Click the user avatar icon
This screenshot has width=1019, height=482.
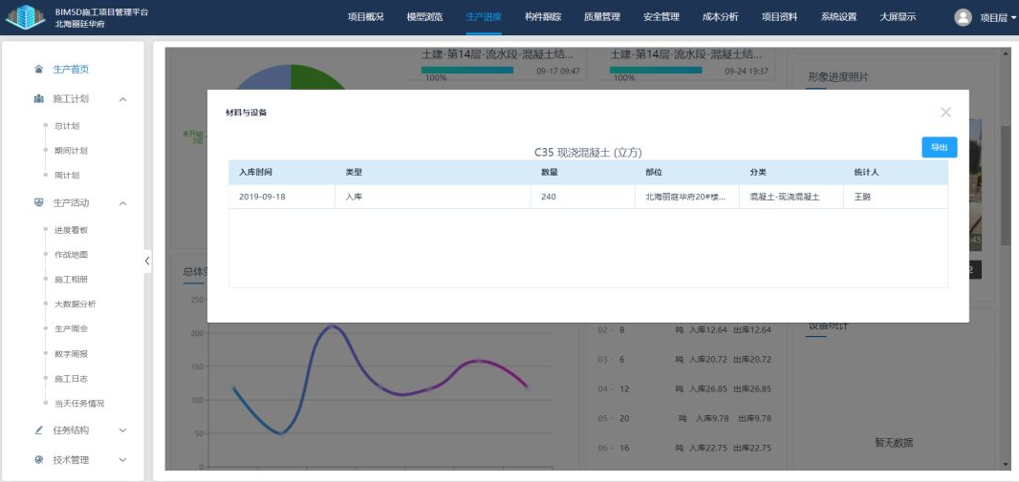pos(963,17)
